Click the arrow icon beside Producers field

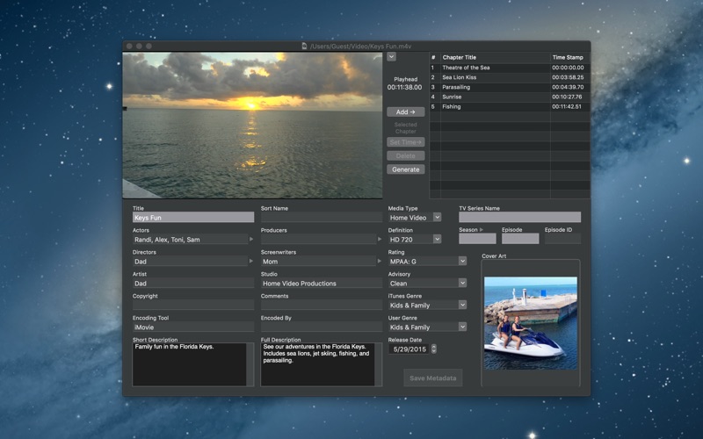point(380,239)
